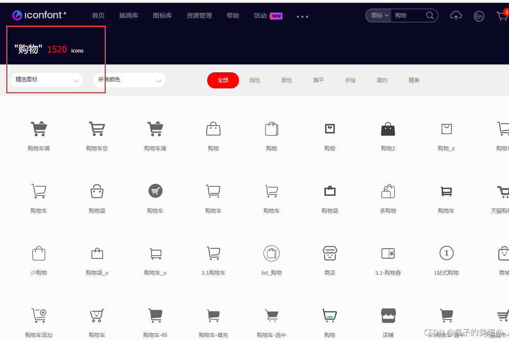This screenshot has width=509, height=340.
Task: Filter icons by 面性 style
Action: pyautogui.click(x=287, y=80)
